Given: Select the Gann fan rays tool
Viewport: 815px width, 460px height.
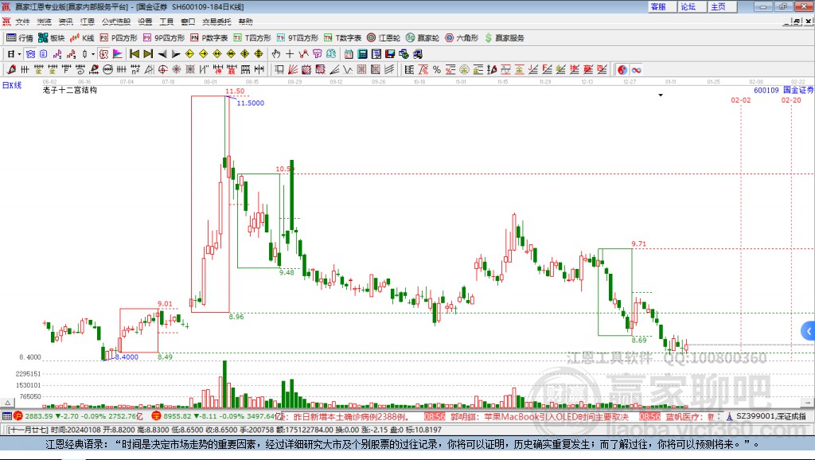Looking at the screenshot, I should pyautogui.click(x=293, y=70).
